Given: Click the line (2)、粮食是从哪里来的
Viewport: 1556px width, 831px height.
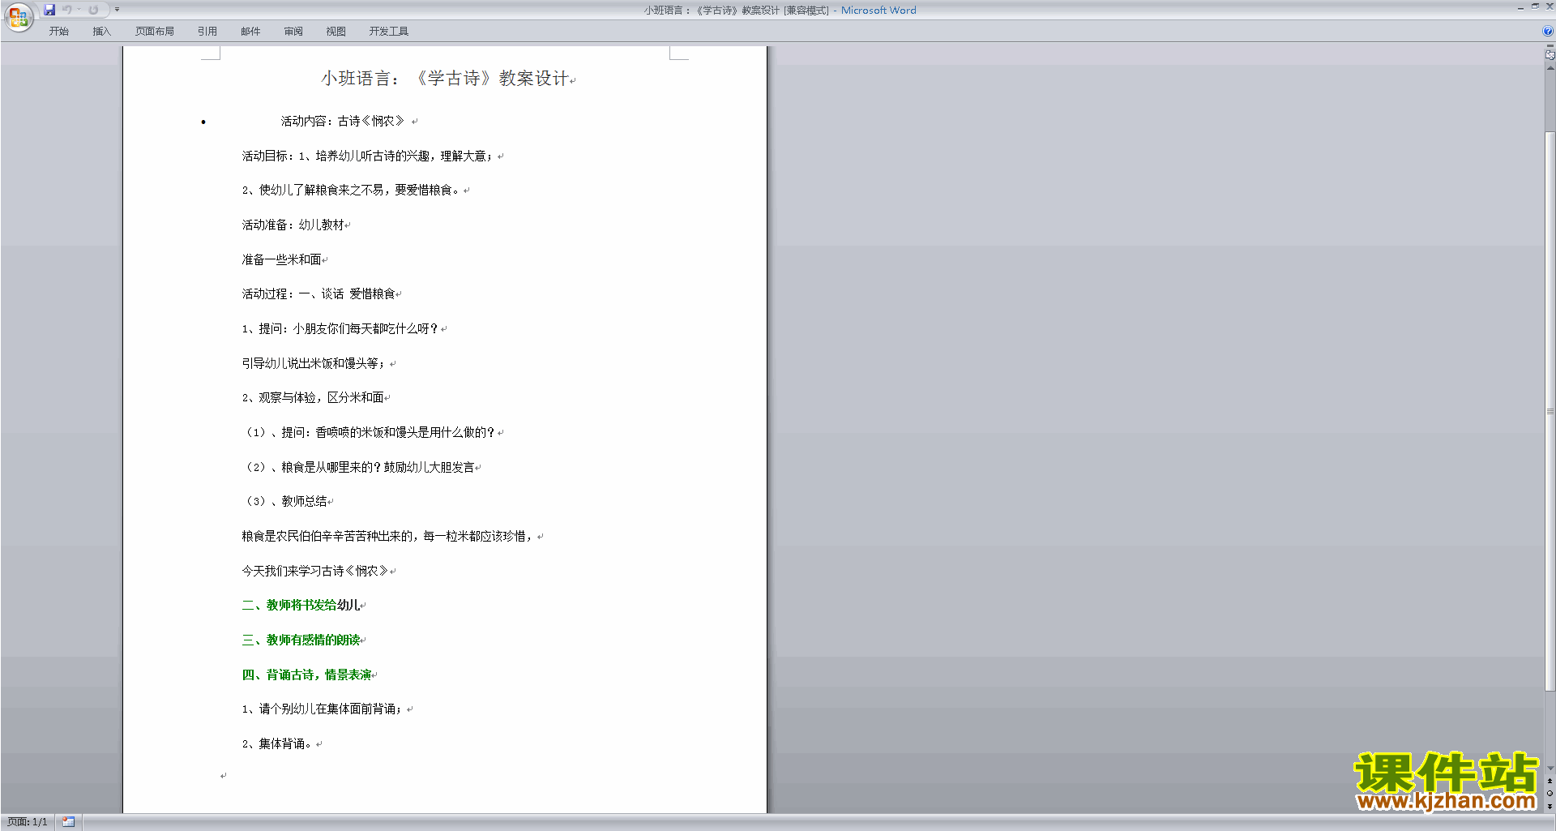Looking at the screenshot, I should (358, 467).
